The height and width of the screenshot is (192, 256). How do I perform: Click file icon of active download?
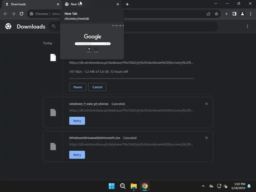pyautogui.click(x=53, y=57)
